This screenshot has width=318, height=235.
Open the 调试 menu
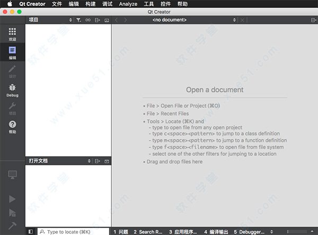(107, 4)
